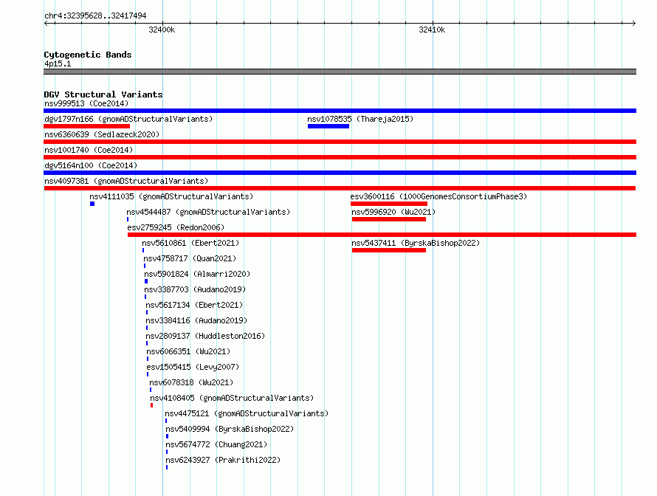The height and width of the screenshot is (496, 657).
Task: Open nsv4097381 gnomAD variant label
Action: click(x=126, y=181)
